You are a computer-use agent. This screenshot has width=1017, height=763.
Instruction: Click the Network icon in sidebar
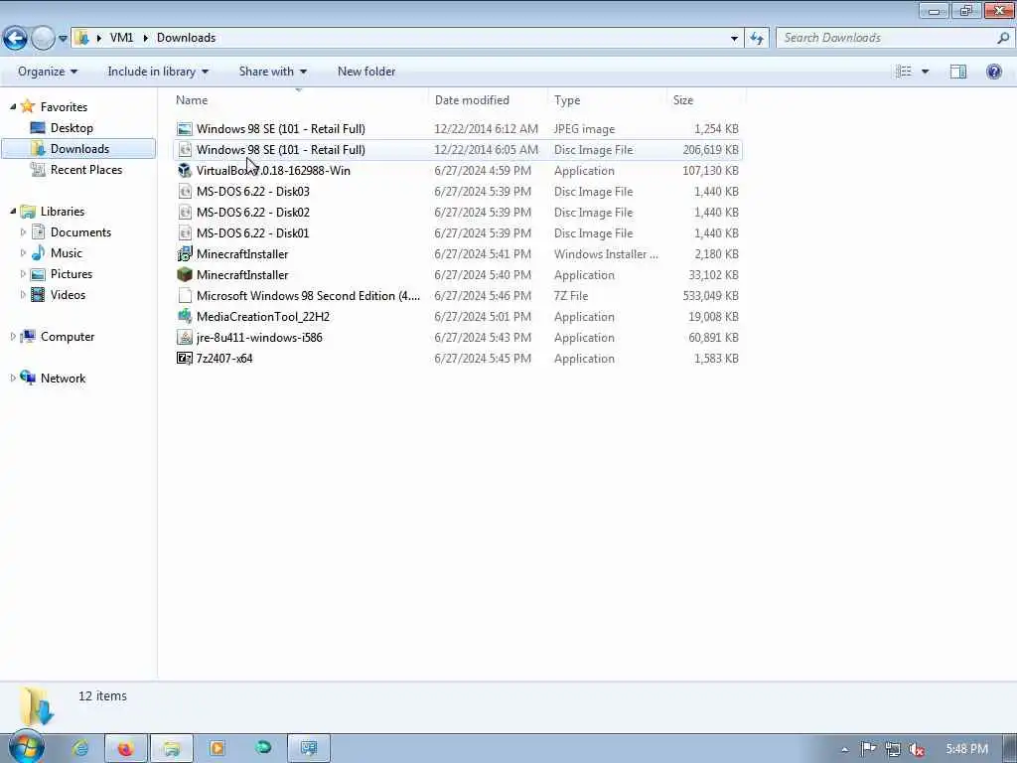pos(28,378)
